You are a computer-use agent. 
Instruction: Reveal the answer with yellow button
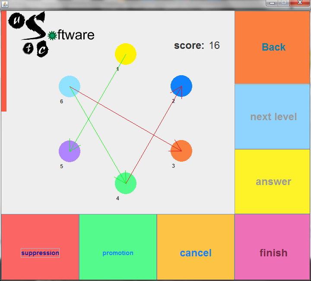tap(273, 182)
